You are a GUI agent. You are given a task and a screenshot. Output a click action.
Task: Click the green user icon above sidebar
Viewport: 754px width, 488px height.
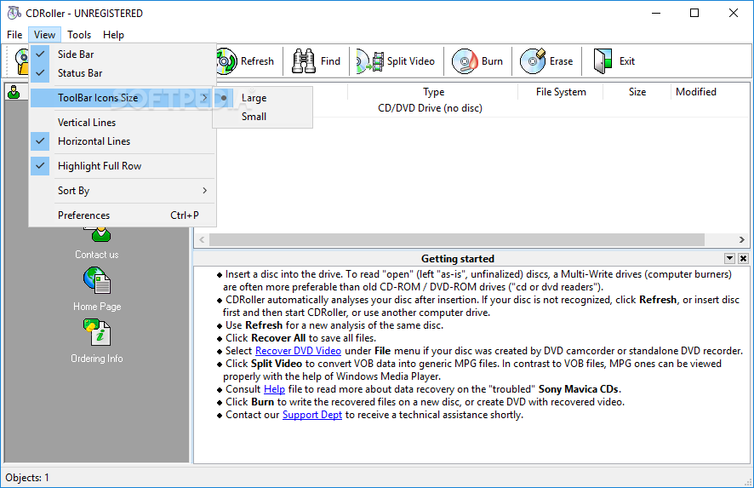point(14,92)
